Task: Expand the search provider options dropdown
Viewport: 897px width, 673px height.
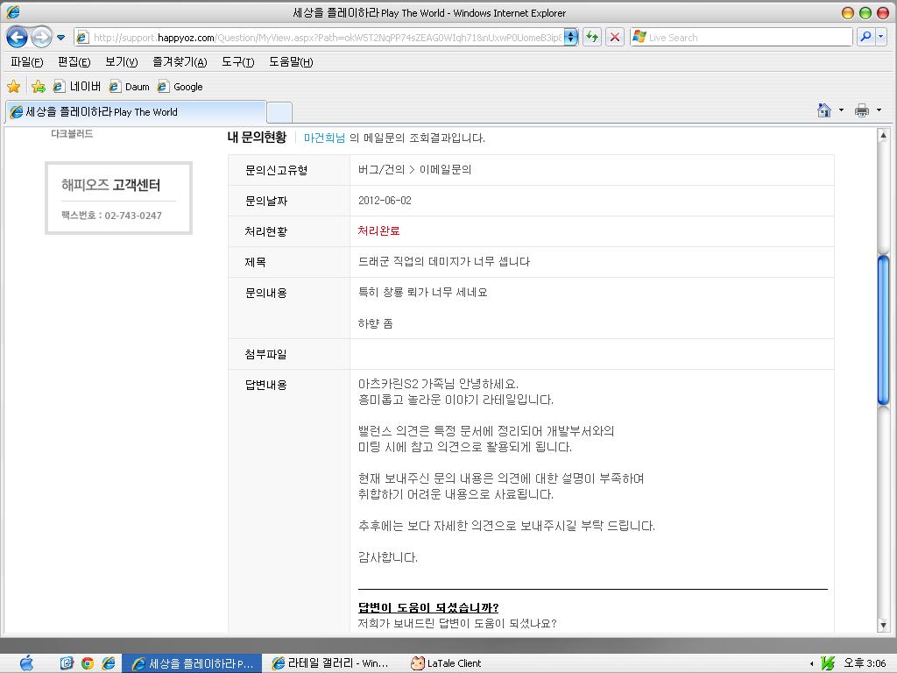Action: (881, 37)
